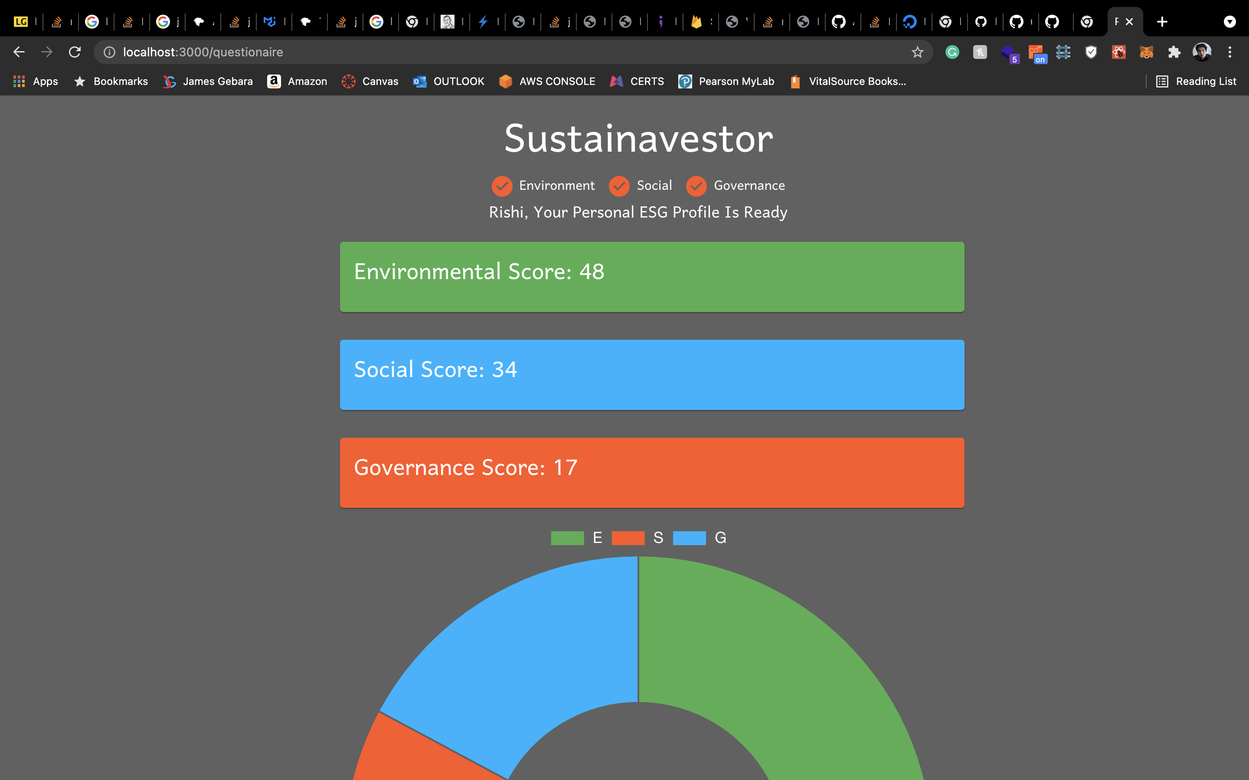Open the Bookmarks folder in bookmarks bar
1249x780 pixels.
coord(111,81)
